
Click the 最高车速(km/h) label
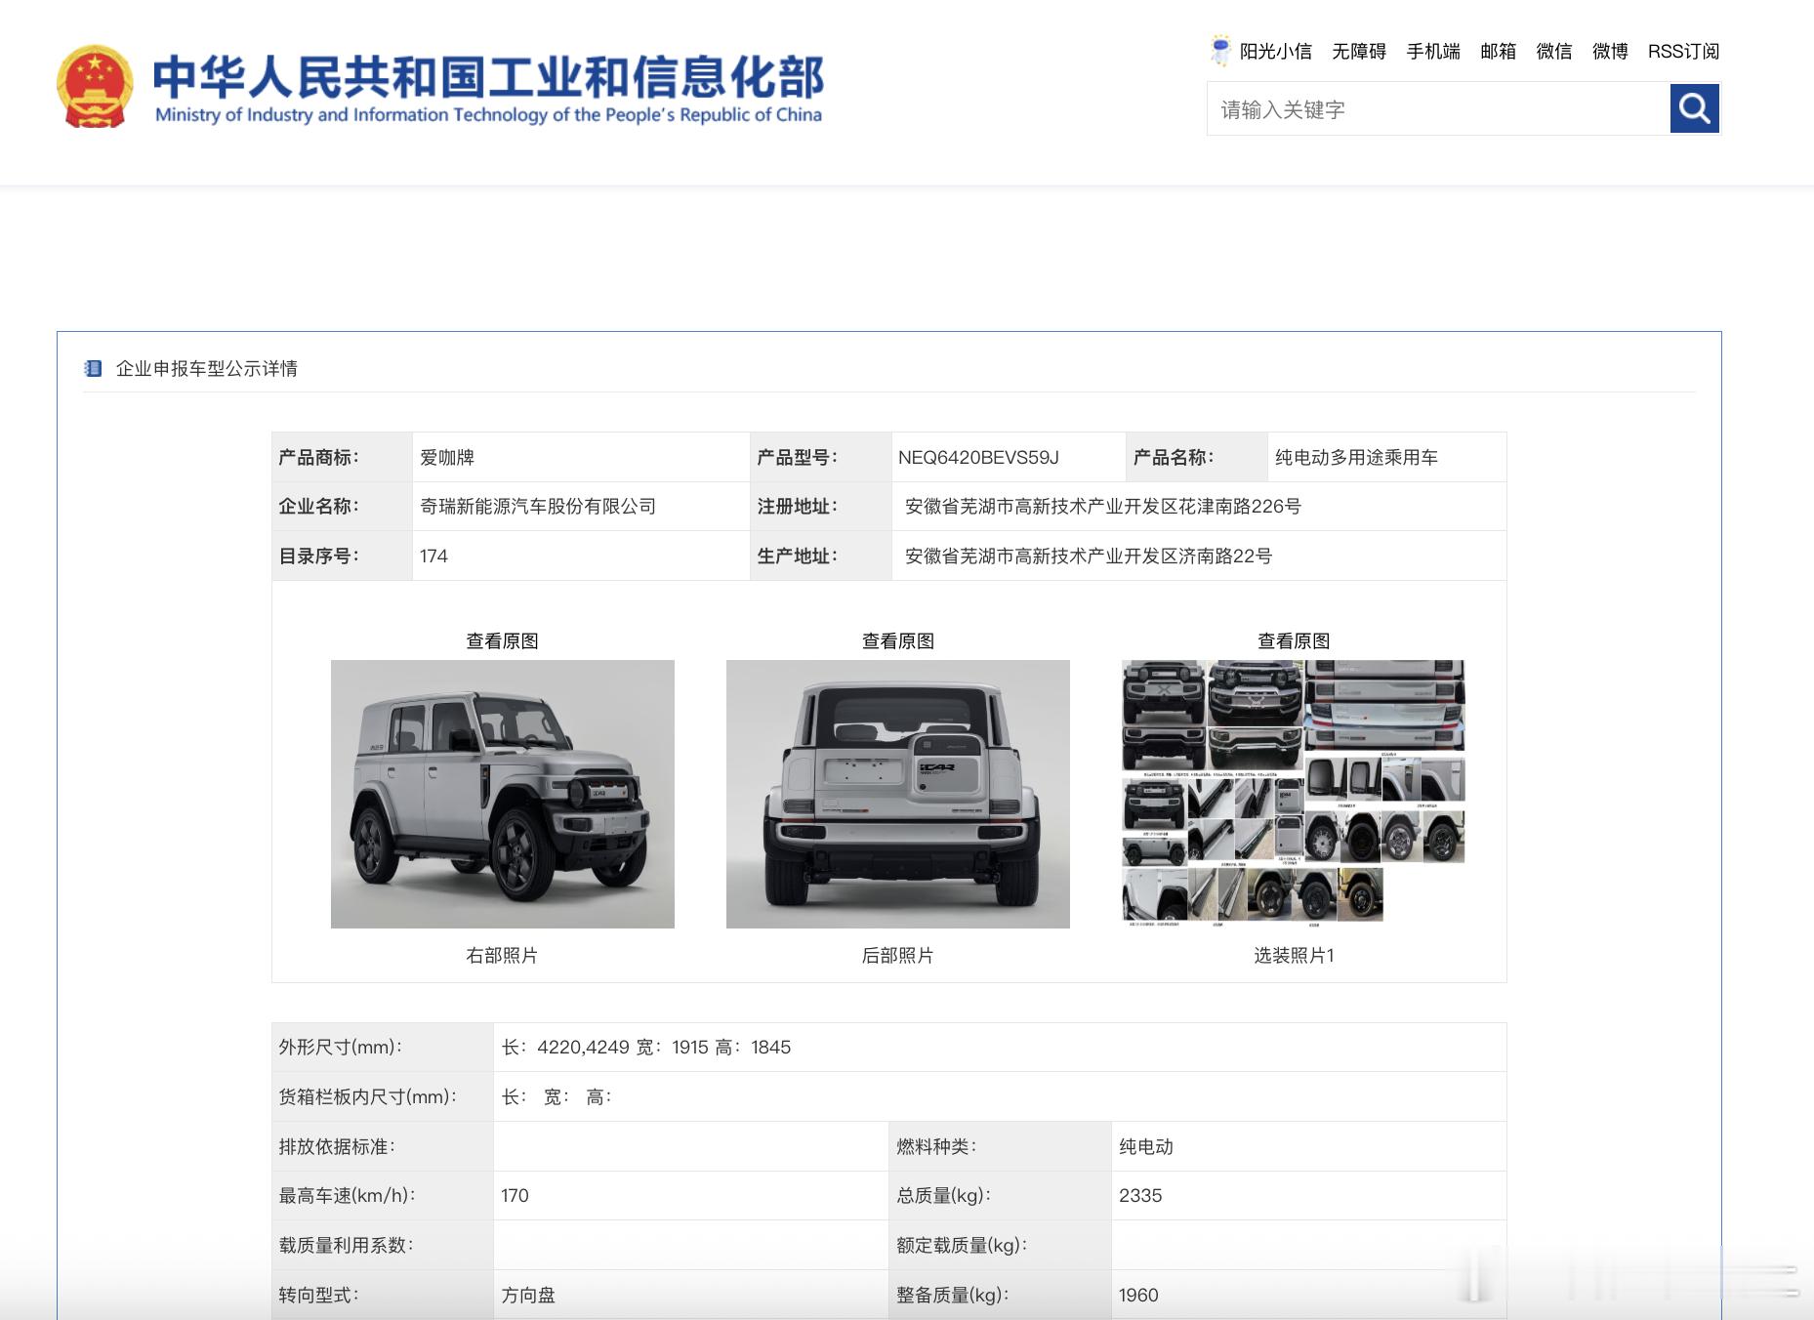(347, 1195)
